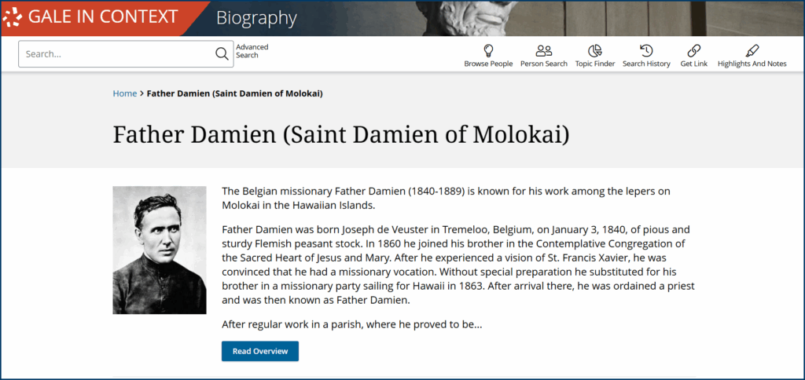Screen dimensions: 805x380
Task: Open the Advanced Search link
Action: 252,51
